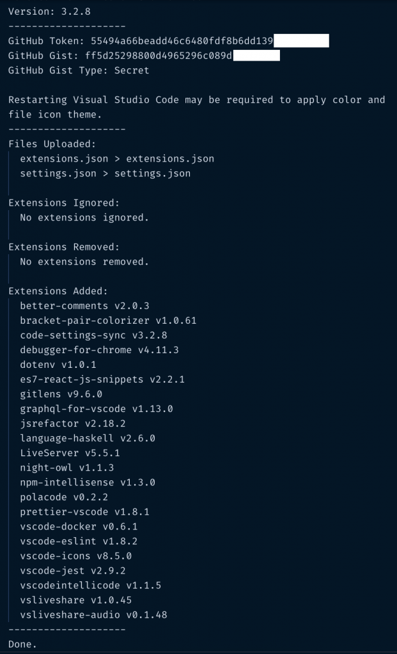
Task: Click the GitHub Token value
Action: 182,41
